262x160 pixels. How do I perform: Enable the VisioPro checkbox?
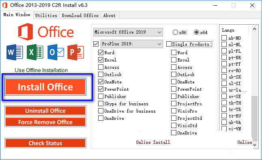point(174,111)
